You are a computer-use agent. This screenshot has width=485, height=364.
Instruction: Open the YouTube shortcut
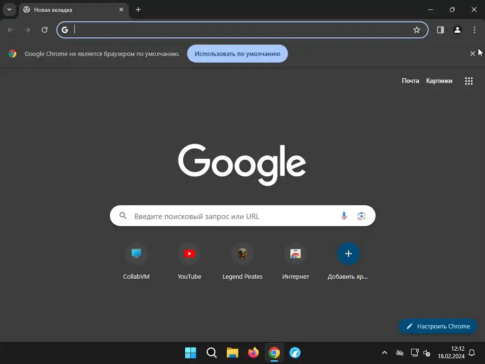coord(189,261)
